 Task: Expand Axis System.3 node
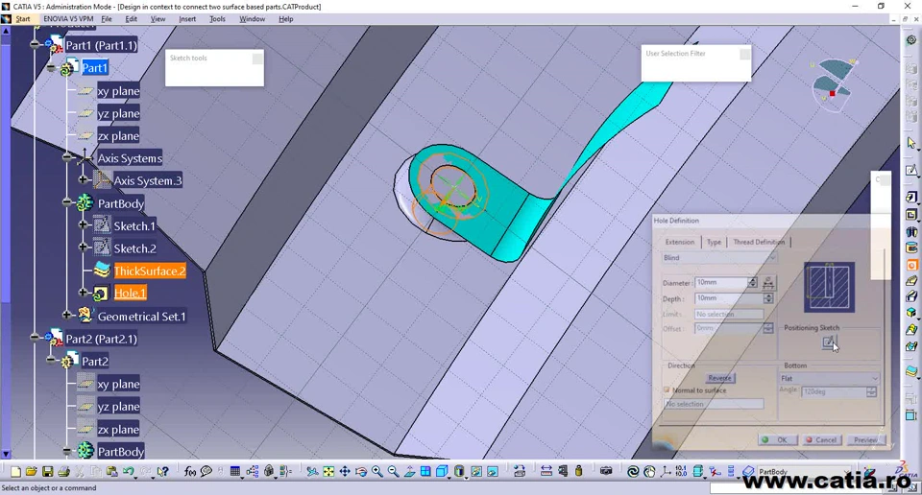tap(83, 179)
